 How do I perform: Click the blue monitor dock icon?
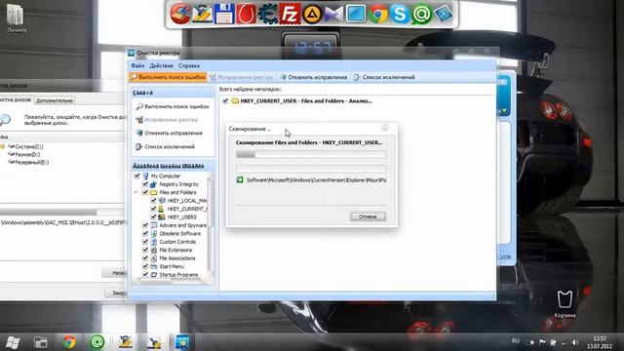(355, 14)
